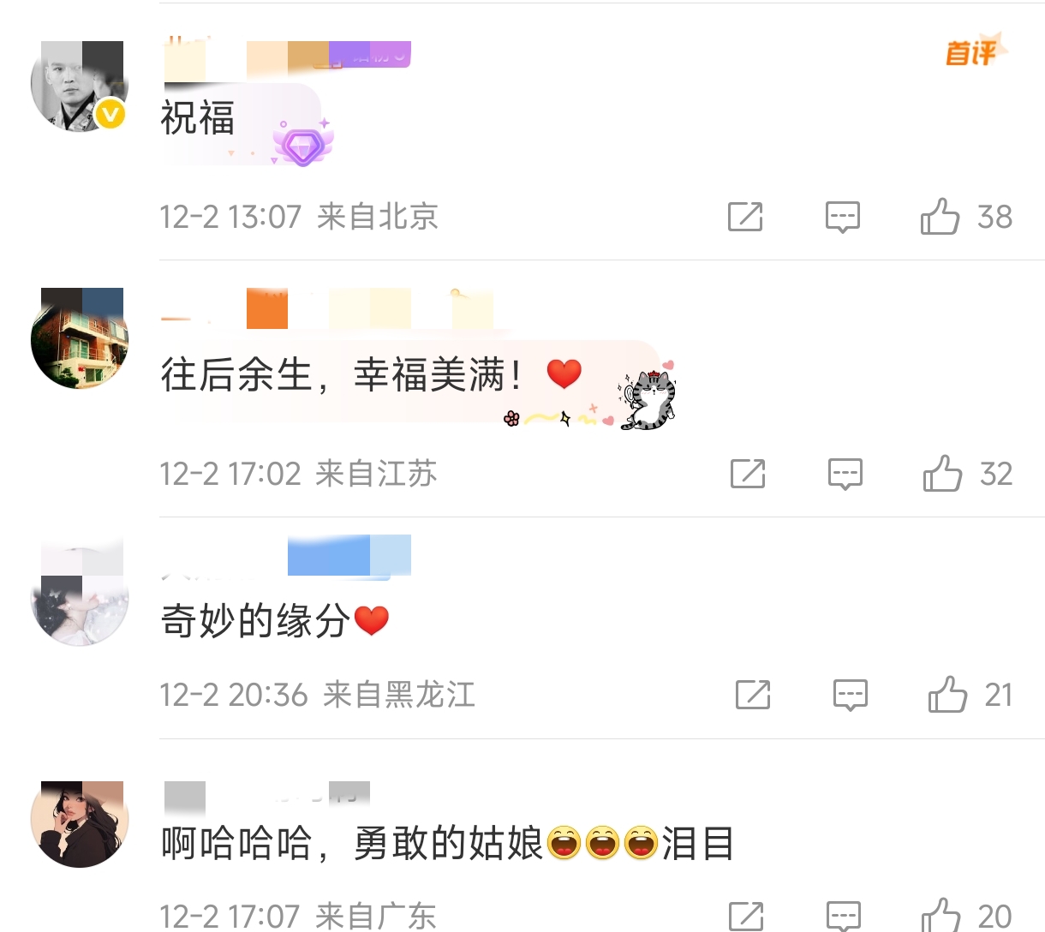Share the comment from 江苏

748,474
